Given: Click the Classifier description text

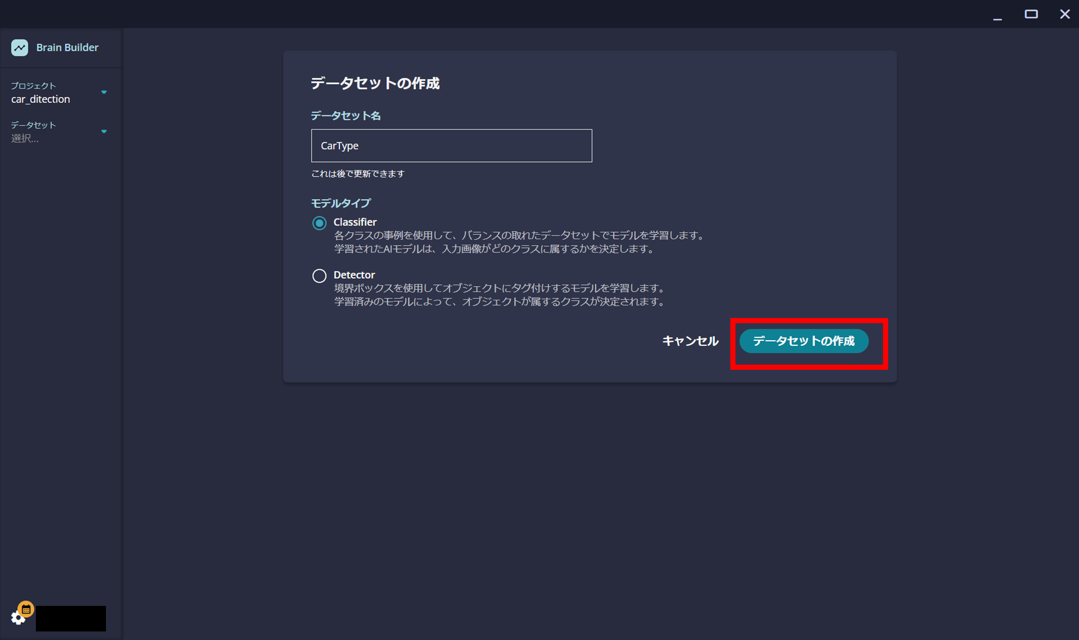Looking at the screenshot, I should (x=520, y=242).
